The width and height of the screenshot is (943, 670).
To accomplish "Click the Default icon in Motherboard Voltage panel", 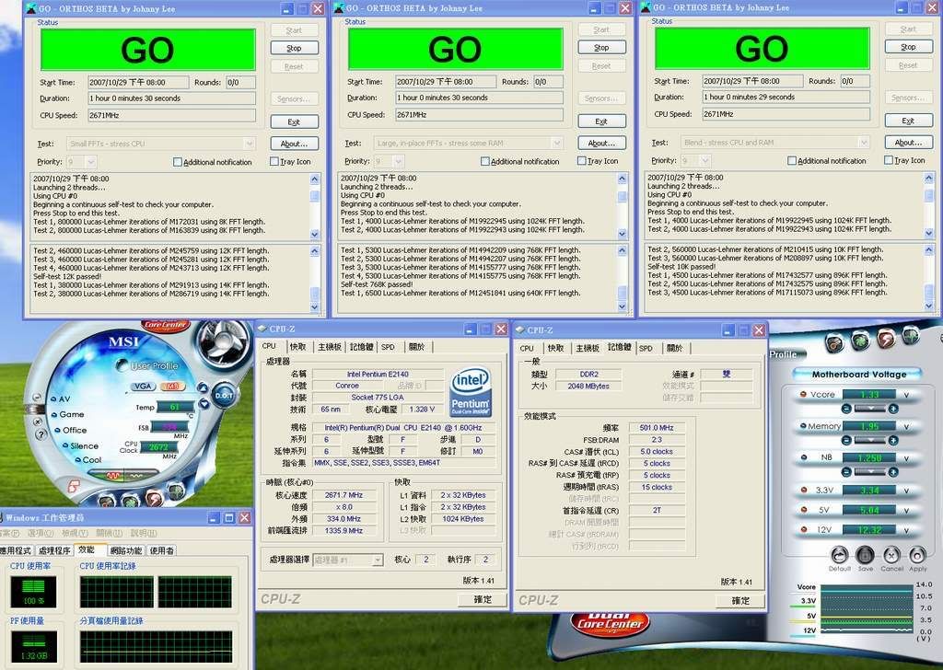I will pyautogui.click(x=840, y=555).
